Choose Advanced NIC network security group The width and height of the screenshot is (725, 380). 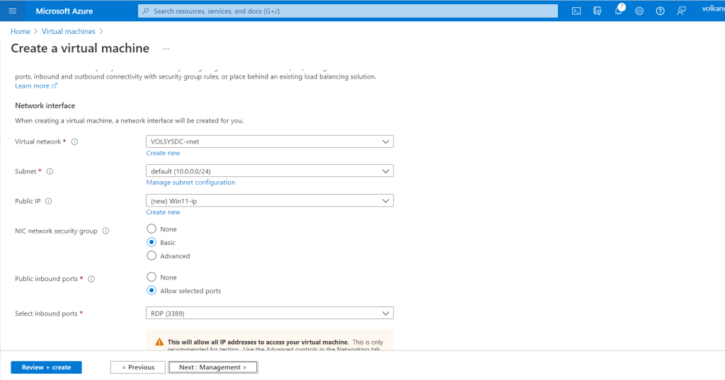152,256
